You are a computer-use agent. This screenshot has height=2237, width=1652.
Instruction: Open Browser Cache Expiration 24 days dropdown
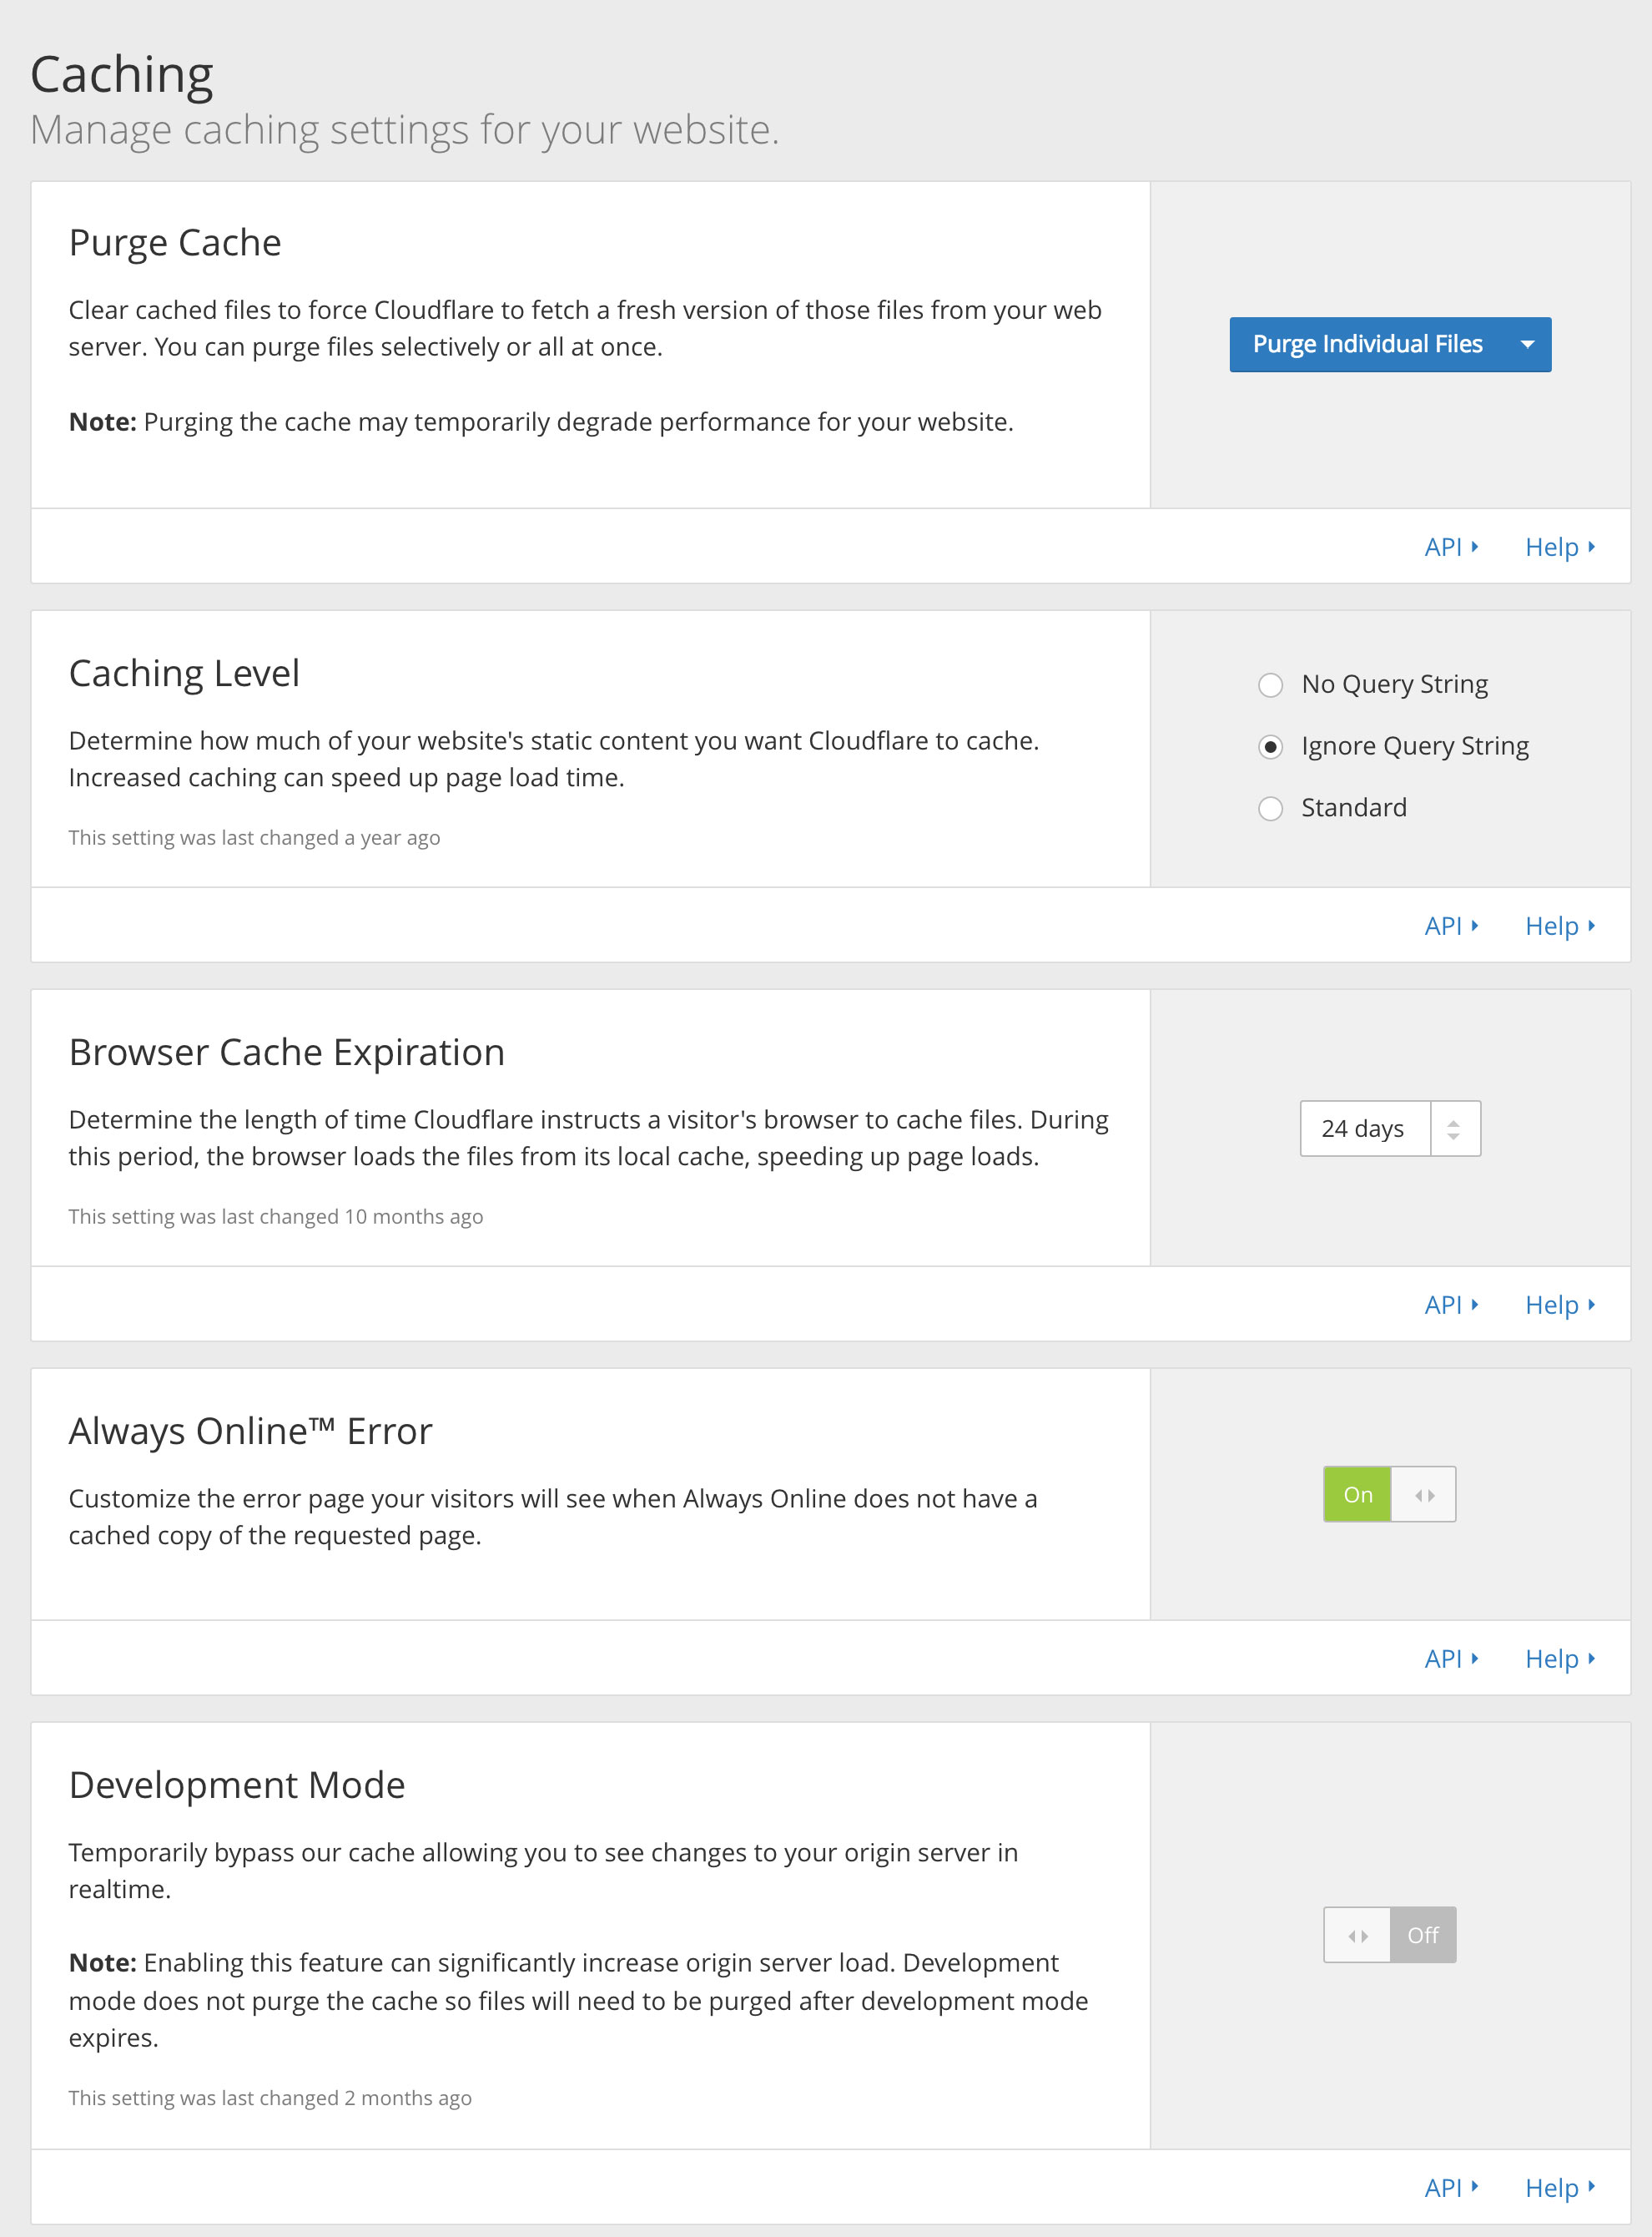point(1364,1129)
